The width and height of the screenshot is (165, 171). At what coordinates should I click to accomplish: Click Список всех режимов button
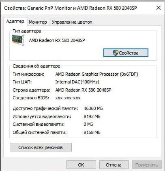pos(41,147)
